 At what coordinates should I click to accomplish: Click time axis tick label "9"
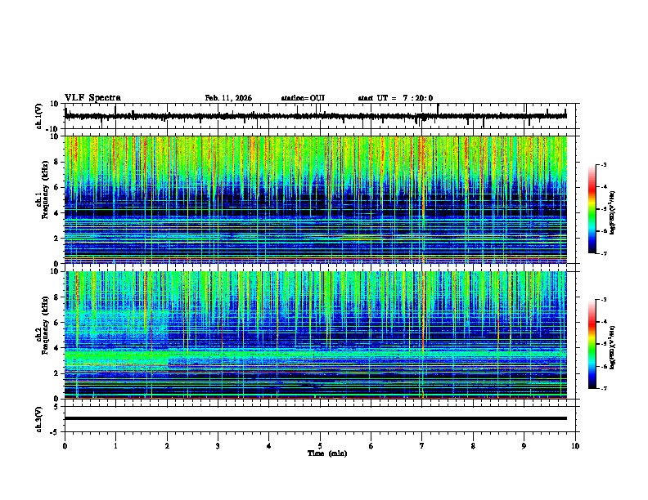coord(524,446)
